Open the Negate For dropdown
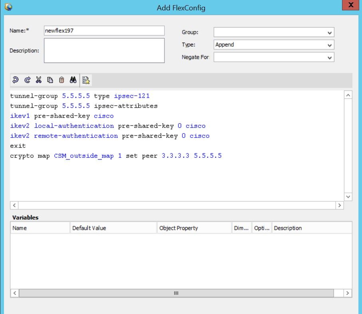Viewport: 362px width, 314px height. (x=274, y=57)
